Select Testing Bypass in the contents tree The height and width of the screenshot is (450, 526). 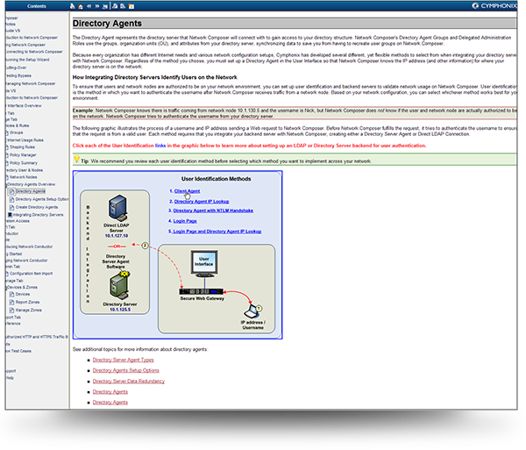pyautogui.click(x=18, y=75)
